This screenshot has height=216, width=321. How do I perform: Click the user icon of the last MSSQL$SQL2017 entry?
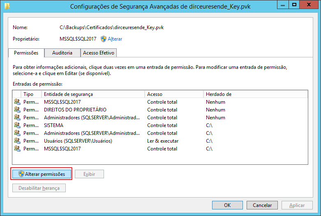click(17, 148)
